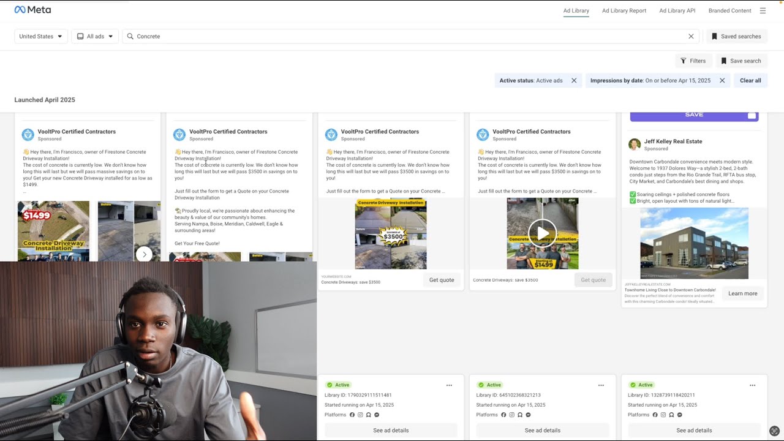See ad details for Library ID 645102368321213

coord(543,430)
